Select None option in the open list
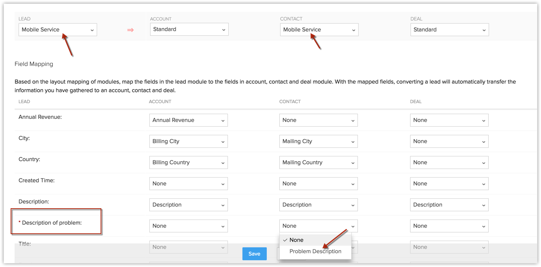The image size is (541, 267). pyautogui.click(x=296, y=240)
